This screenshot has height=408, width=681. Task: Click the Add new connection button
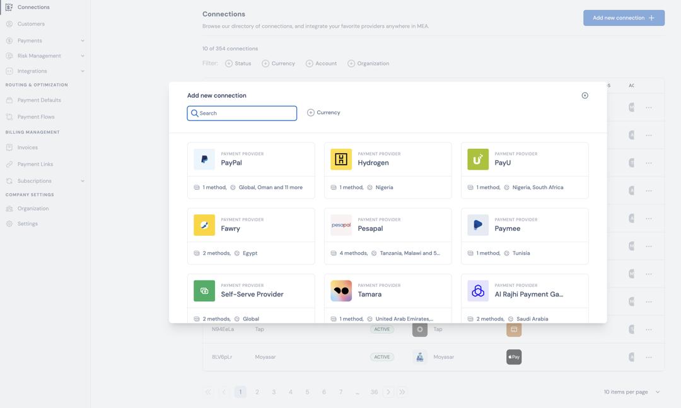623,18
